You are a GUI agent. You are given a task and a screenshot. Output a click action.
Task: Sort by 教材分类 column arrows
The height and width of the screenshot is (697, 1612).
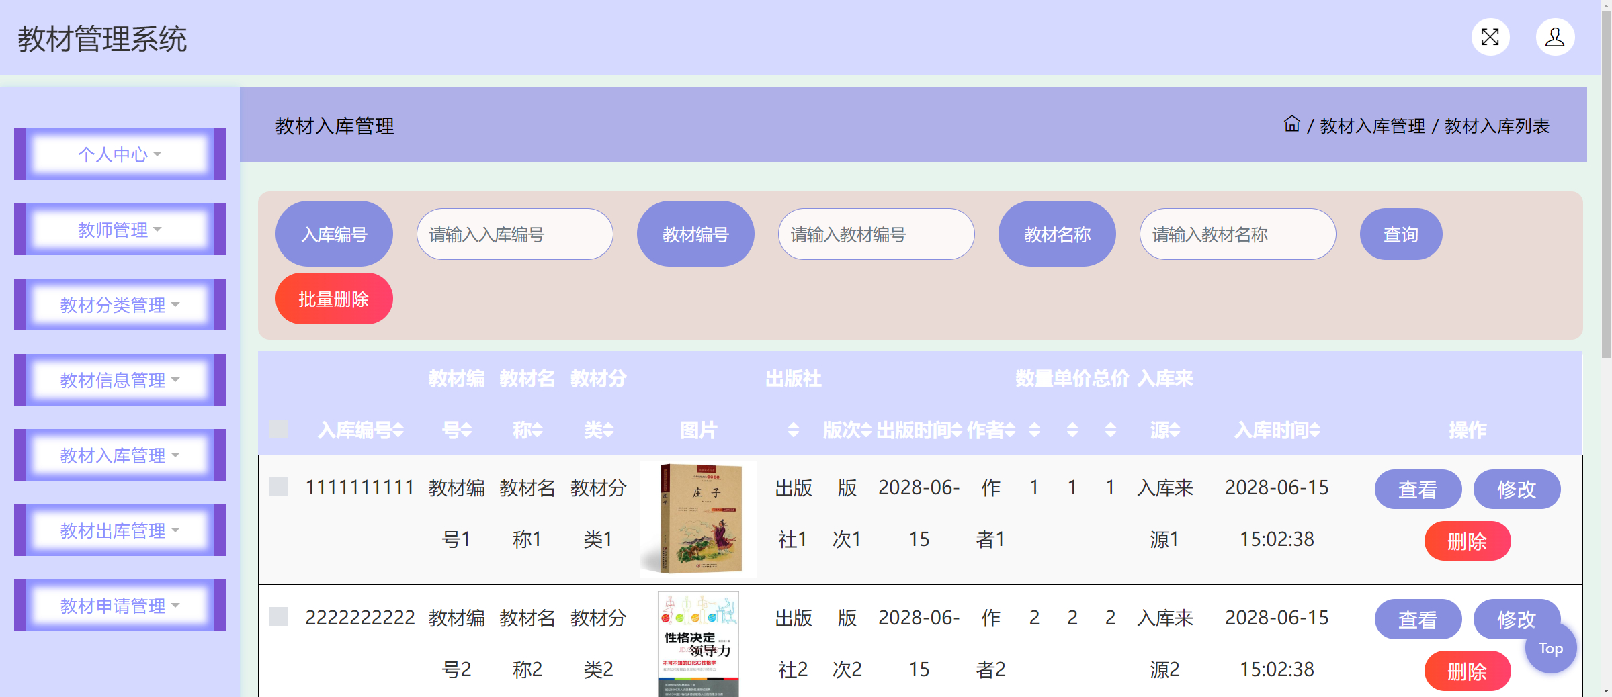tap(608, 430)
